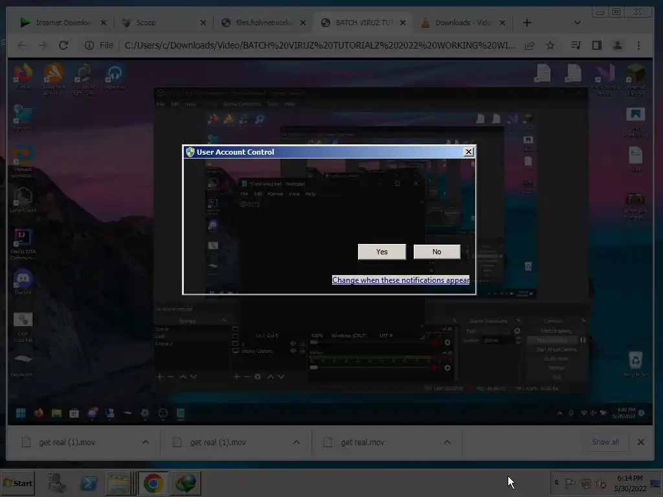Open the Chrome profile menu
The width and height of the screenshot is (663, 497).
coord(617,45)
